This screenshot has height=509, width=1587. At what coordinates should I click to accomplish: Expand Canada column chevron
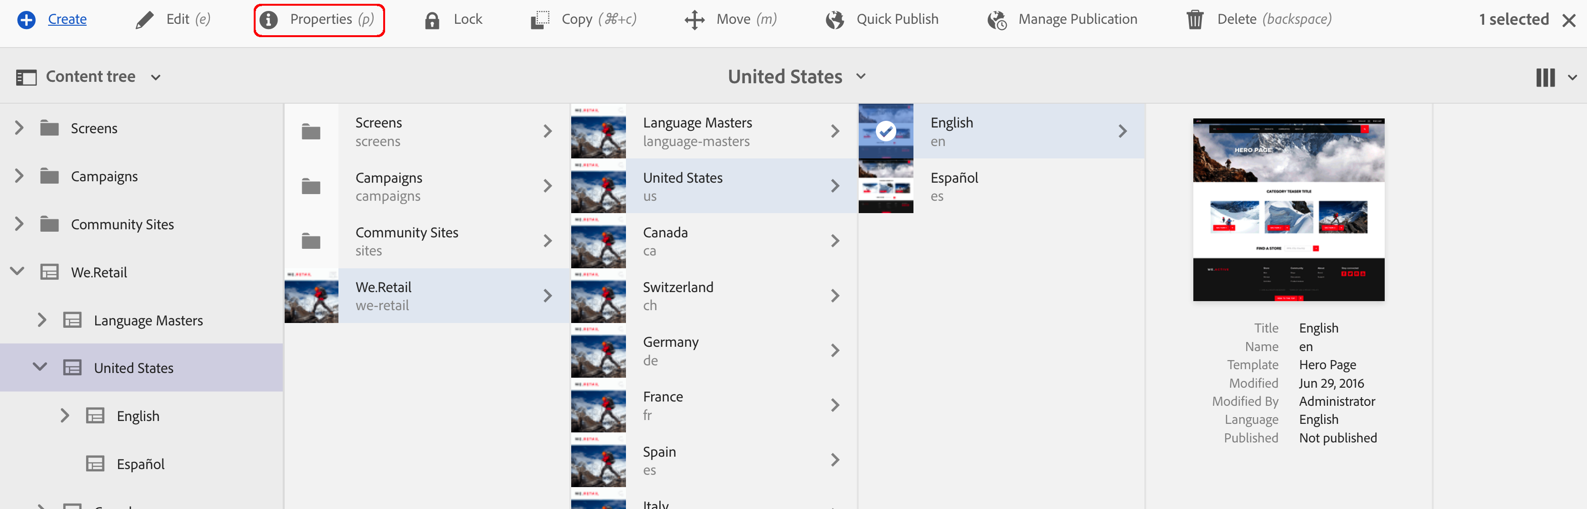point(835,241)
